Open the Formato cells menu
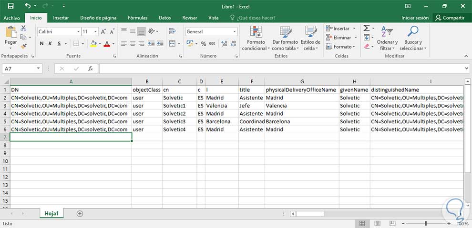The width and height of the screenshot is (472, 228). [x=340, y=47]
